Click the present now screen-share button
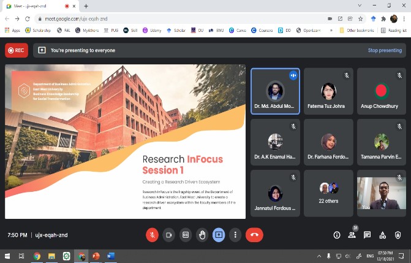411x263 pixels. pos(219,235)
